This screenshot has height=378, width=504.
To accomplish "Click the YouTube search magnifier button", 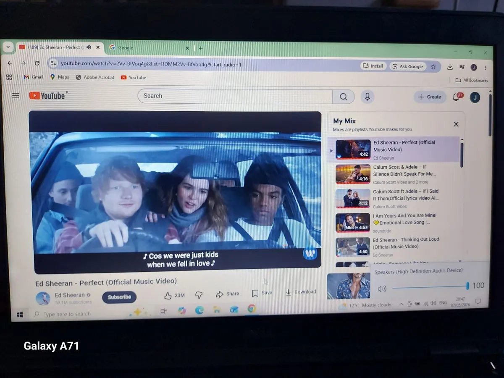I will (344, 97).
